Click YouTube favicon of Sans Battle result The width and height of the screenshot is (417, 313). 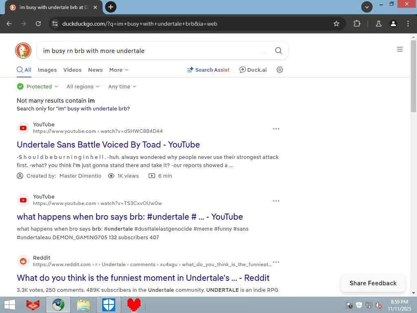23,128
